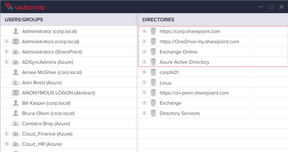288x152 pixels.
Task: Expand the Azure Active Directory node
Action: coord(144,62)
